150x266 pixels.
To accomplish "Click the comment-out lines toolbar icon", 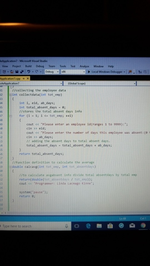I will point(140,72).
